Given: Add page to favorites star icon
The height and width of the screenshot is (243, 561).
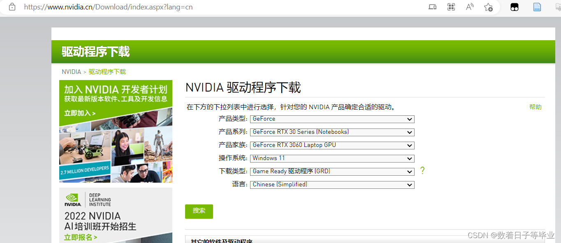Looking at the screenshot, I should 488,7.
